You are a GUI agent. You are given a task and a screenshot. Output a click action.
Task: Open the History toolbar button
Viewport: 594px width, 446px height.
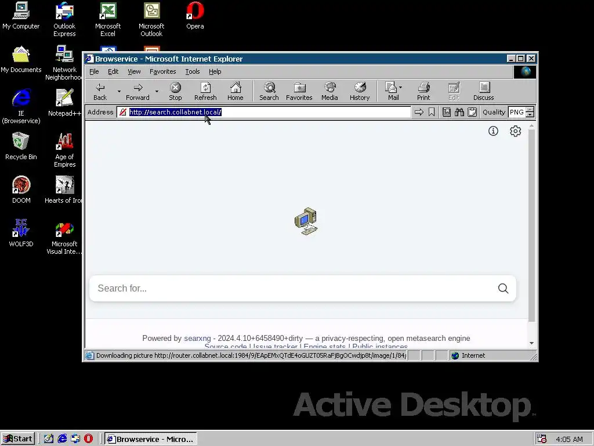pyautogui.click(x=360, y=91)
